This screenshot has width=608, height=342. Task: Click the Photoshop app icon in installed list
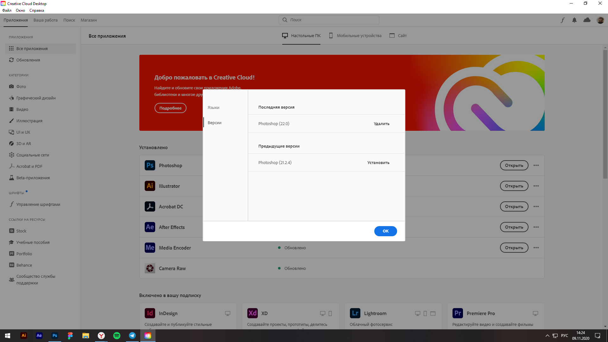tap(150, 165)
